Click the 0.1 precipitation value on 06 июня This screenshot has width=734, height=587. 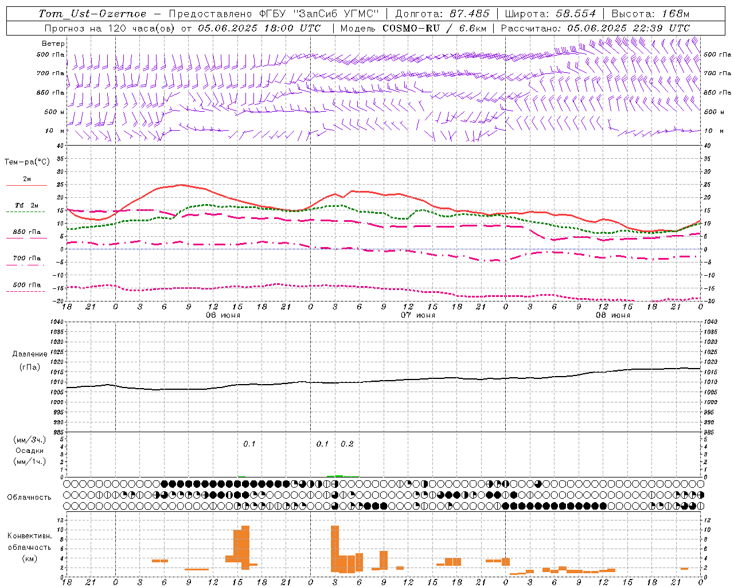[249, 444]
